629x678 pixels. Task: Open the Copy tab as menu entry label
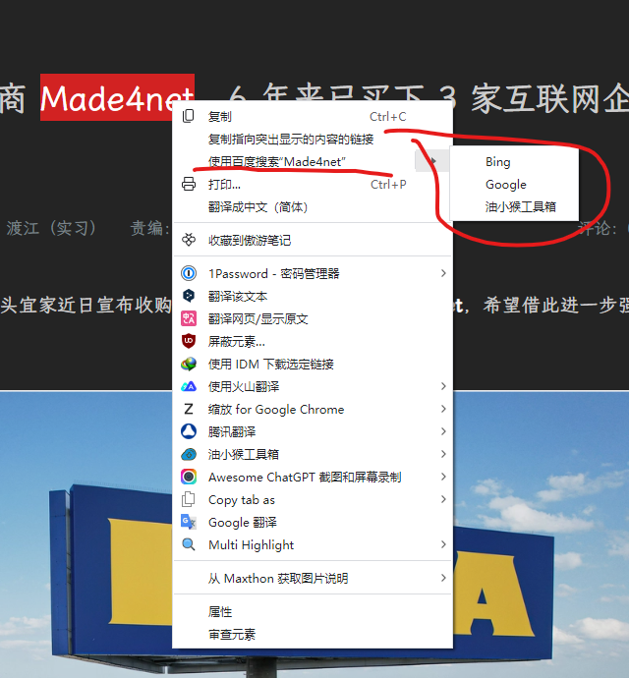click(242, 500)
